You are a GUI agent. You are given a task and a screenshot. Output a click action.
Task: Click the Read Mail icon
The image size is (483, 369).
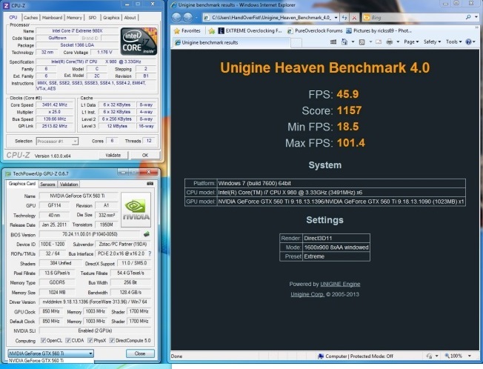(x=379, y=42)
